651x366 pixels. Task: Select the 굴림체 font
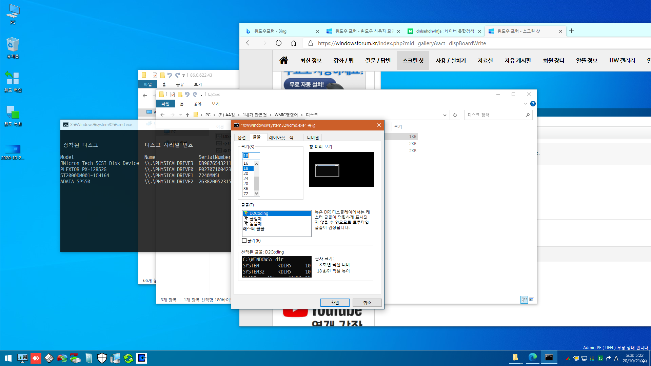coord(277,219)
